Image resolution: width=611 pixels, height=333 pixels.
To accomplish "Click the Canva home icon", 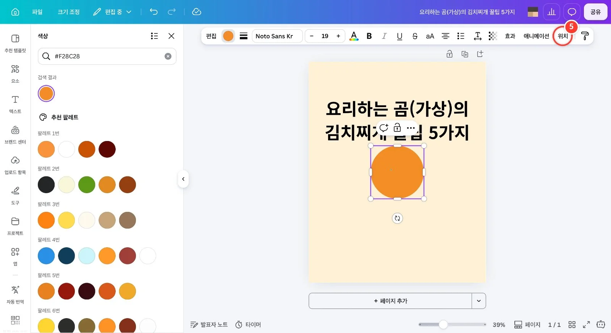I will (x=15, y=12).
